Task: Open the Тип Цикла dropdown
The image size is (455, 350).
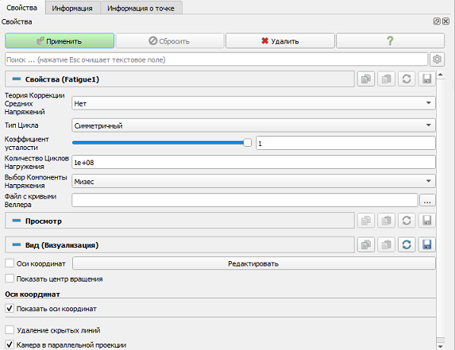Action: 253,125
